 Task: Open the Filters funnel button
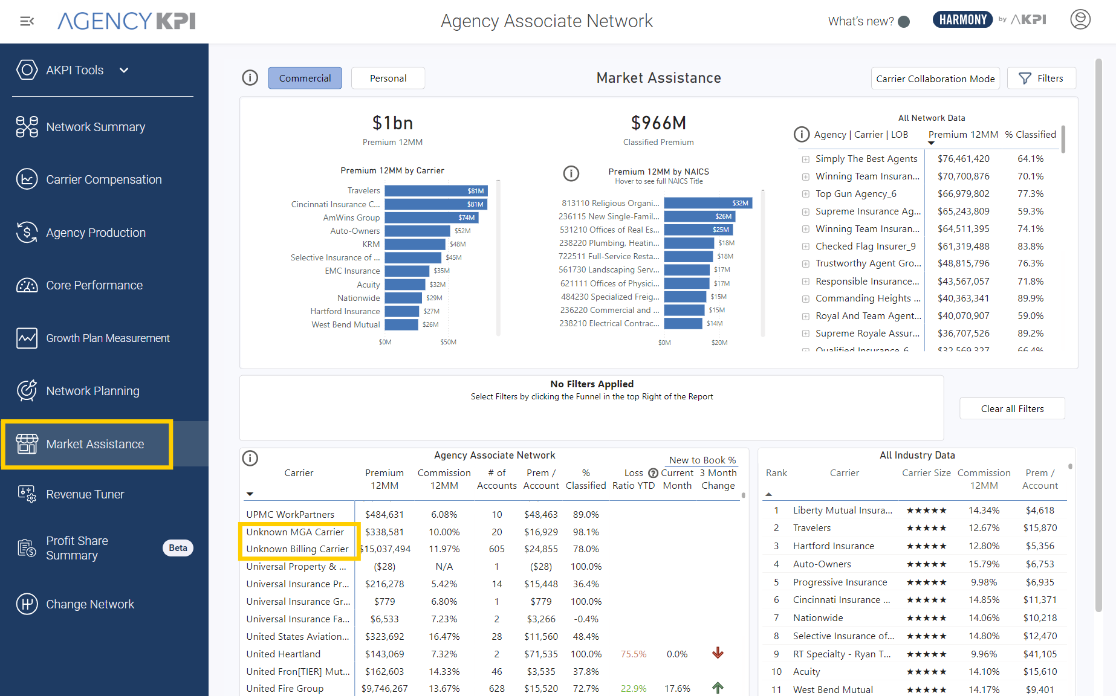[x=1041, y=79]
